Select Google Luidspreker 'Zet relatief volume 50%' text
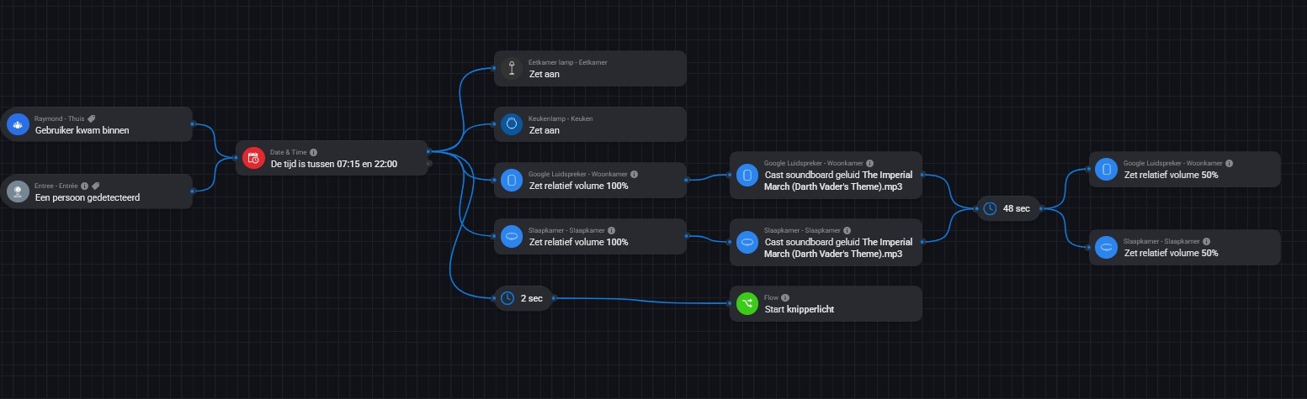1307x399 pixels. click(1171, 175)
